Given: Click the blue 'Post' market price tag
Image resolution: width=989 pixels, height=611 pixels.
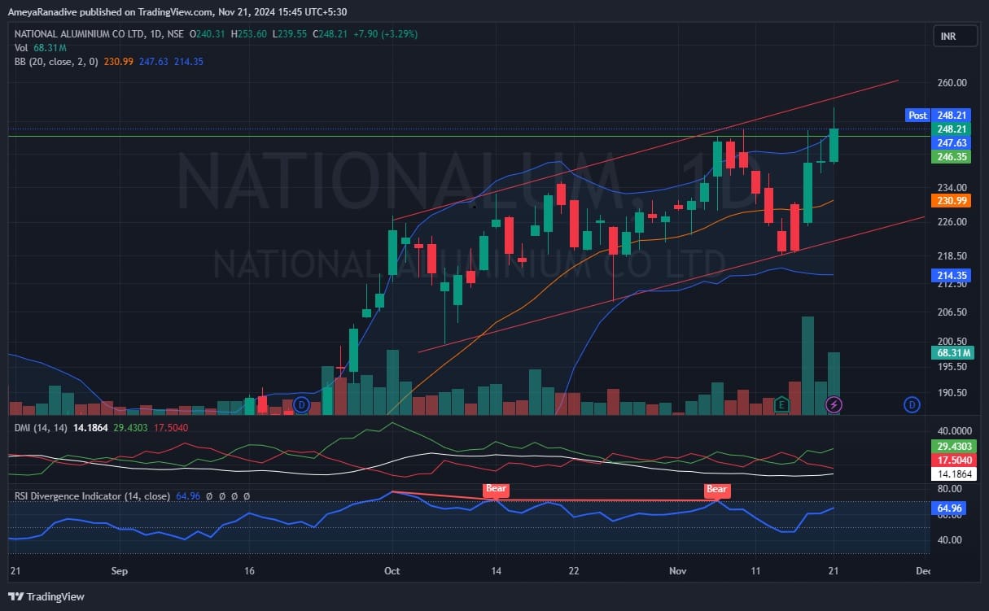Looking at the screenshot, I should (x=917, y=116).
